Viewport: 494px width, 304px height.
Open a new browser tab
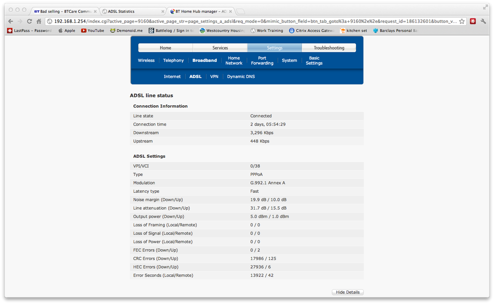(x=240, y=12)
